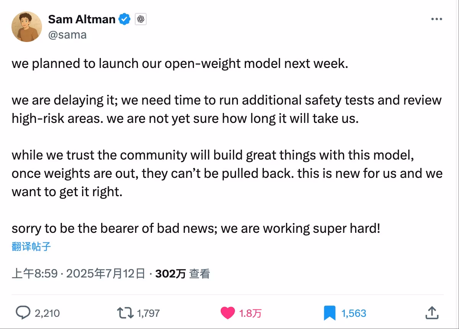This screenshot has height=329, width=459.
Task: Open the three-dot more options menu
Action: (x=436, y=19)
